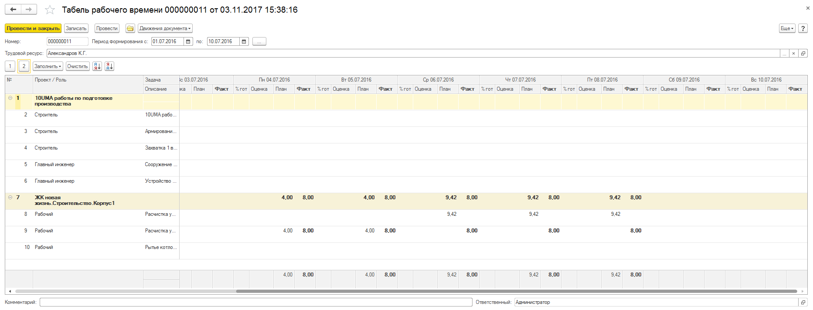Image resolution: width=813 pixels, height=310 pixels.
Task: Sort rows descending icon
Action: coord(109,66)
